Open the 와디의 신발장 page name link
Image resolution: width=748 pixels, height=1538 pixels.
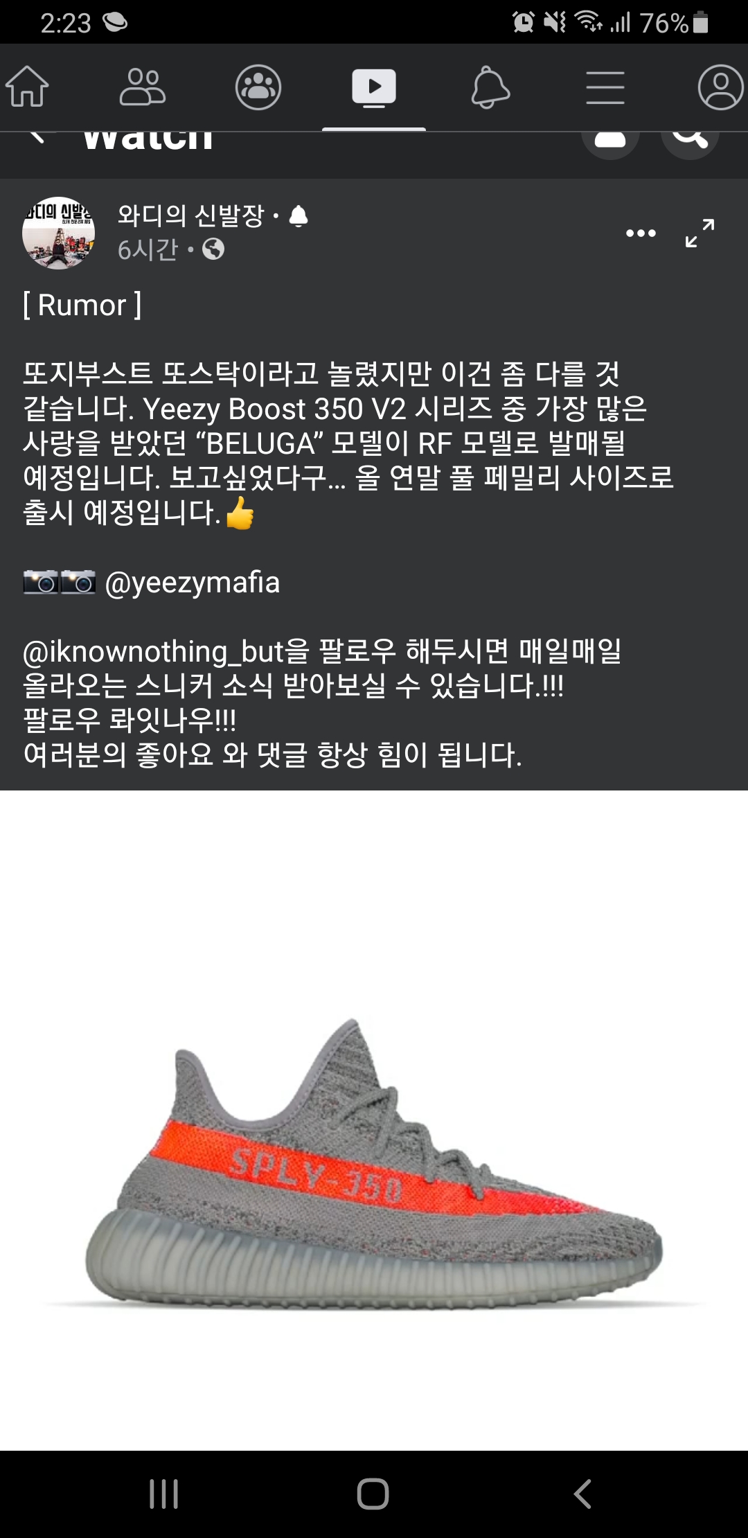[191, 215]
